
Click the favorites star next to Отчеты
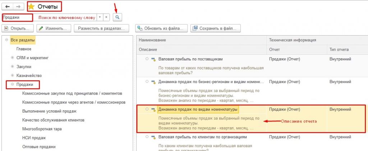tap(31, 6)
